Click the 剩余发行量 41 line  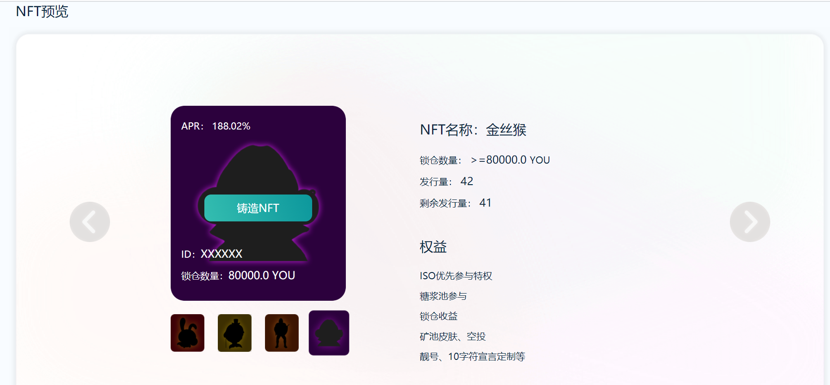click(x=455, y=203)
